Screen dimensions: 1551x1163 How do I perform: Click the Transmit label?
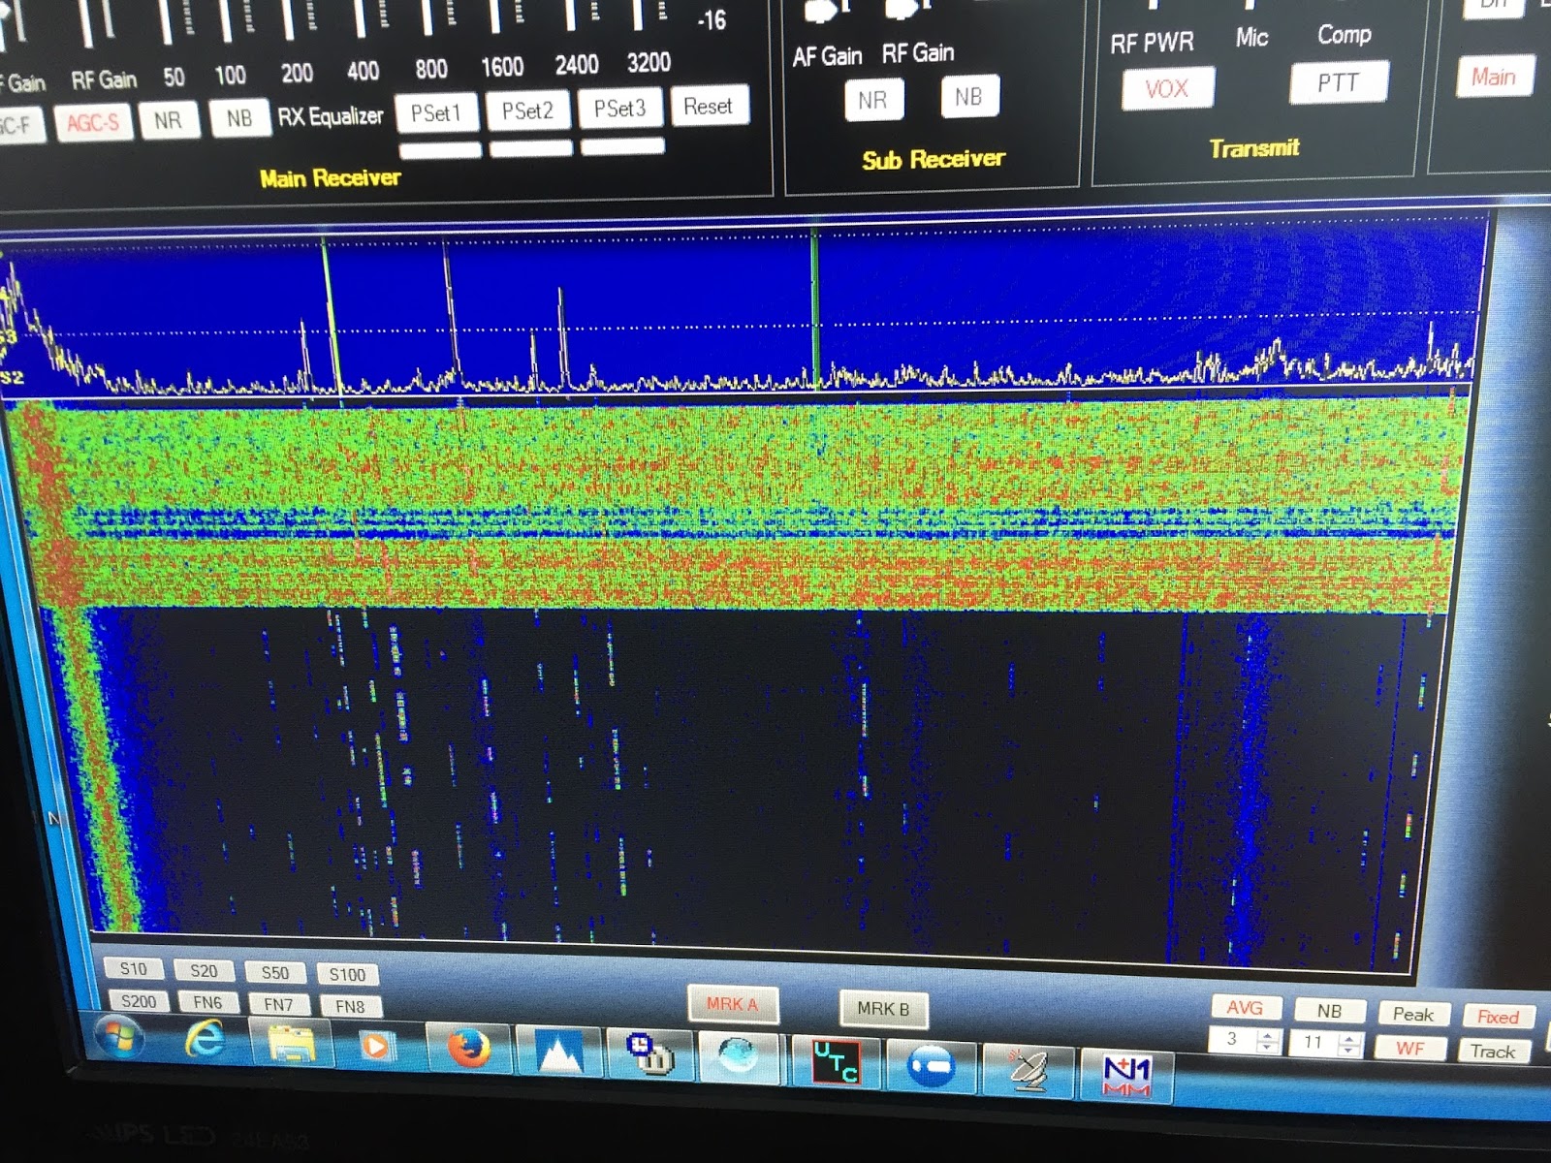pyautogui.click(x=1254, y=148)
